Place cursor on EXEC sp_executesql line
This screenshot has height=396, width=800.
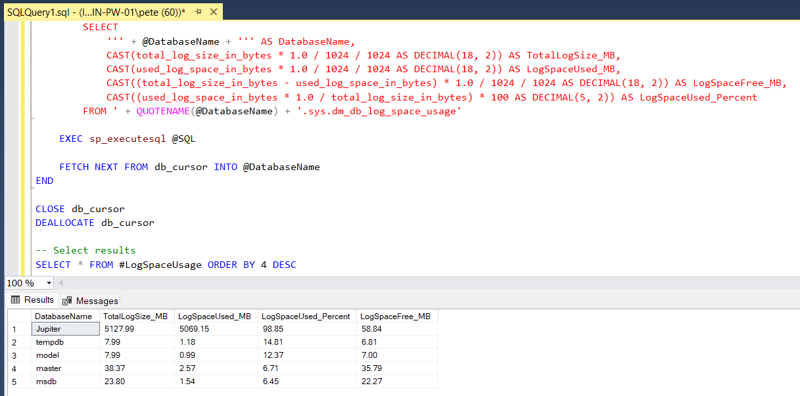(x=127, y=139)
